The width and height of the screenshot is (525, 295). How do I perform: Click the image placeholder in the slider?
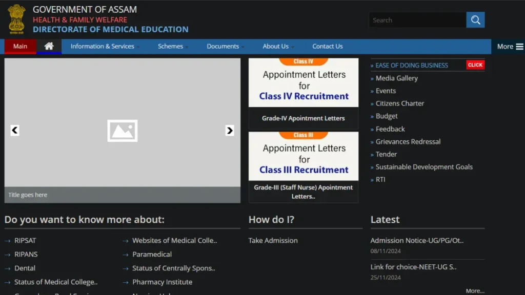coord(122,131)
